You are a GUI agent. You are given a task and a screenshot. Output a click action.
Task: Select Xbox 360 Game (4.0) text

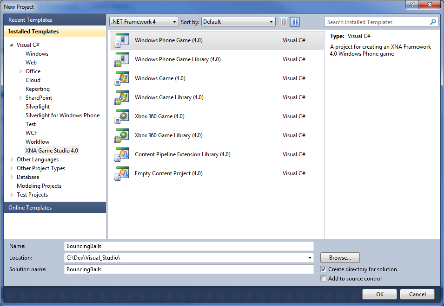click(159, 116)
